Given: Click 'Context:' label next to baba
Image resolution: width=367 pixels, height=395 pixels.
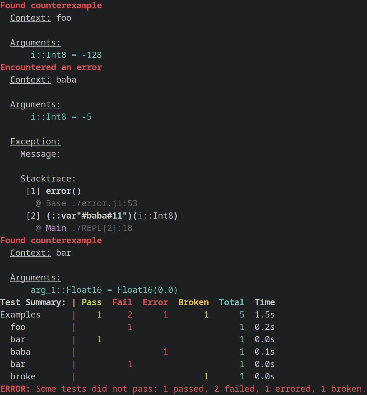Looking at the screenshot, I should [31, 80].
